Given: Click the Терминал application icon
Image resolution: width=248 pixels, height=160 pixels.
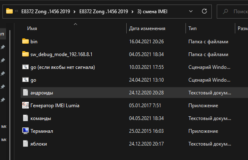Looking at the screenshot, I should [x=25, y=131].
